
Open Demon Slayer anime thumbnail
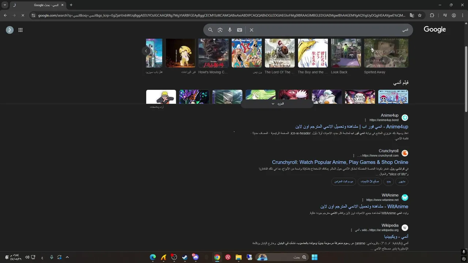(x=360, y=97)
